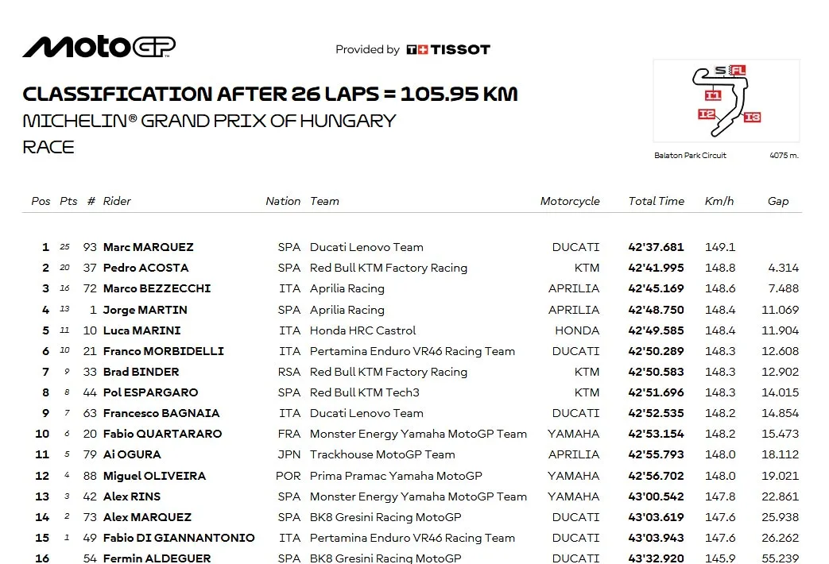
Task: Select the I1 sector marker on the circuit map
Action: click(x=713, y=95)
